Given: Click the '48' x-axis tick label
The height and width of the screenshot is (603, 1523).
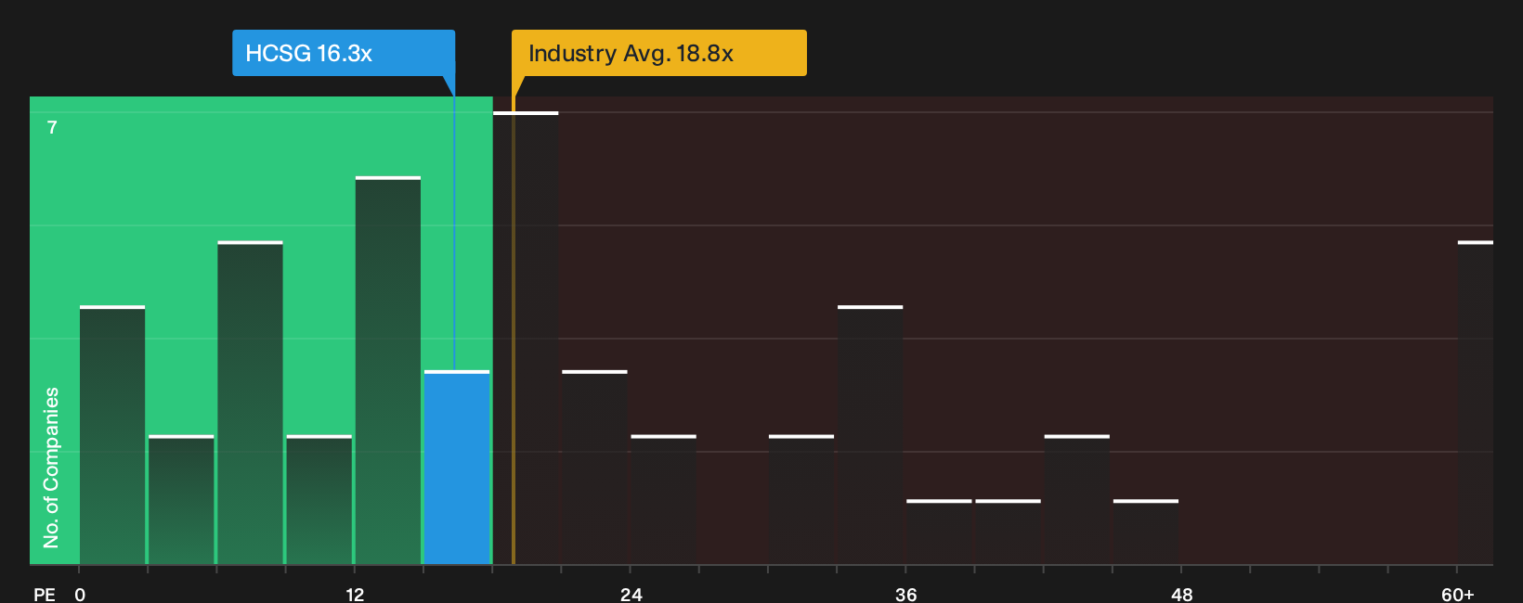Looking at the screenshot, I should [1181, 595].
